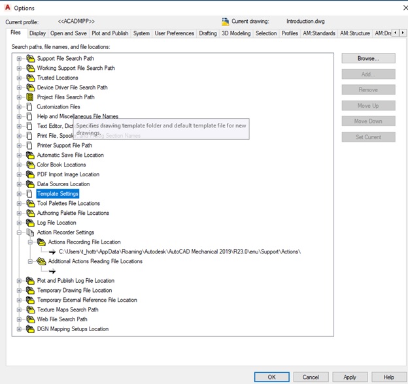Screen dimensions: 408x384
Task: Collapse Additional Actions Reading File Locations node
Action: (x=30, y=262)
